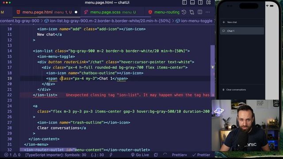The width and height of the screenshot is (283, 159).
Task: Click the SCSS file icon on menu.page.scss tab
Action: pos(86,12)
